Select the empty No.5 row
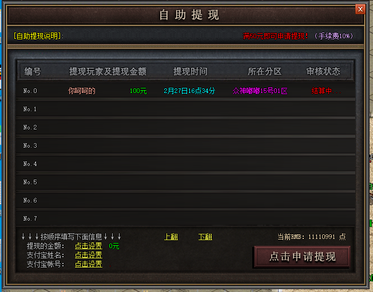373x292 pixels. click(x=185, y=182)
